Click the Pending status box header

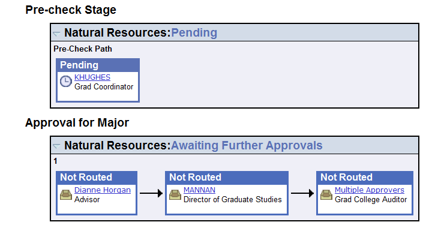tap(98, 65)
